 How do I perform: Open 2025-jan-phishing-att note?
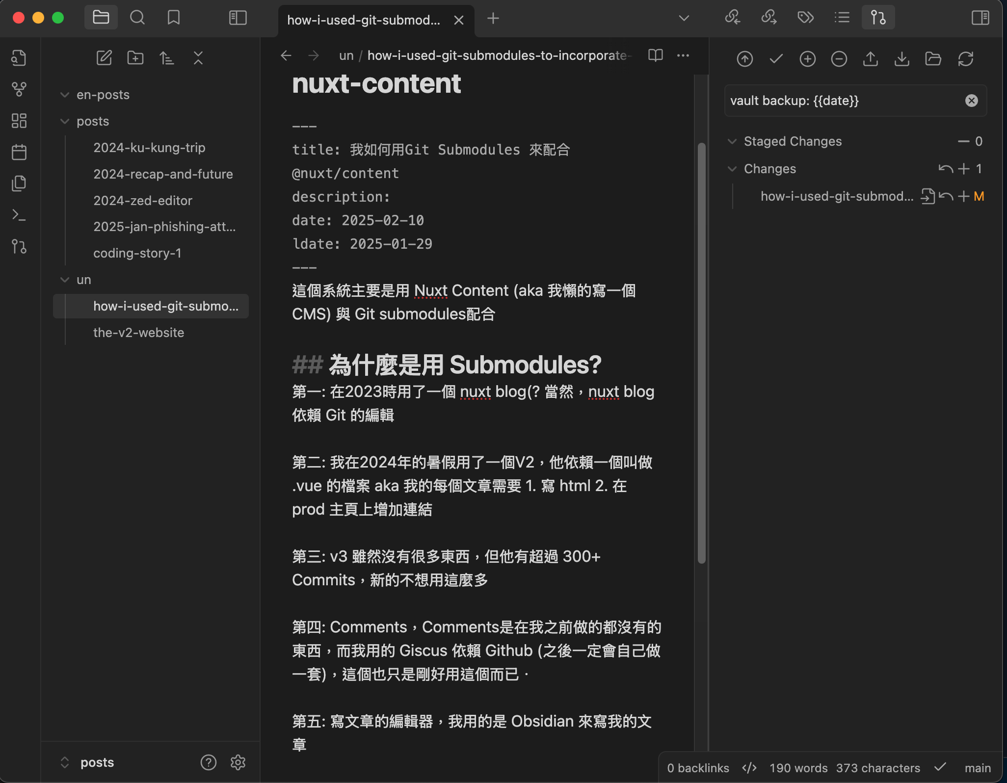point(164,227)
